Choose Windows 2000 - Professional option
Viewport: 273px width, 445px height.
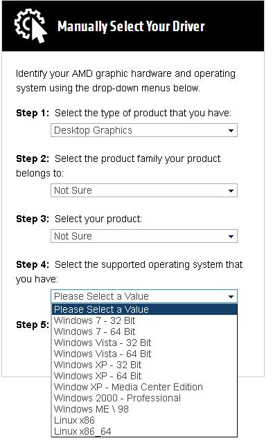click(144, 398)
